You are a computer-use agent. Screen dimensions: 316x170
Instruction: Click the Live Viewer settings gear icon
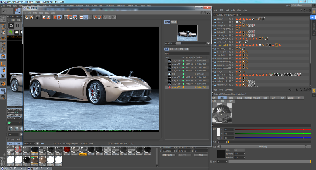click(11, 25)
